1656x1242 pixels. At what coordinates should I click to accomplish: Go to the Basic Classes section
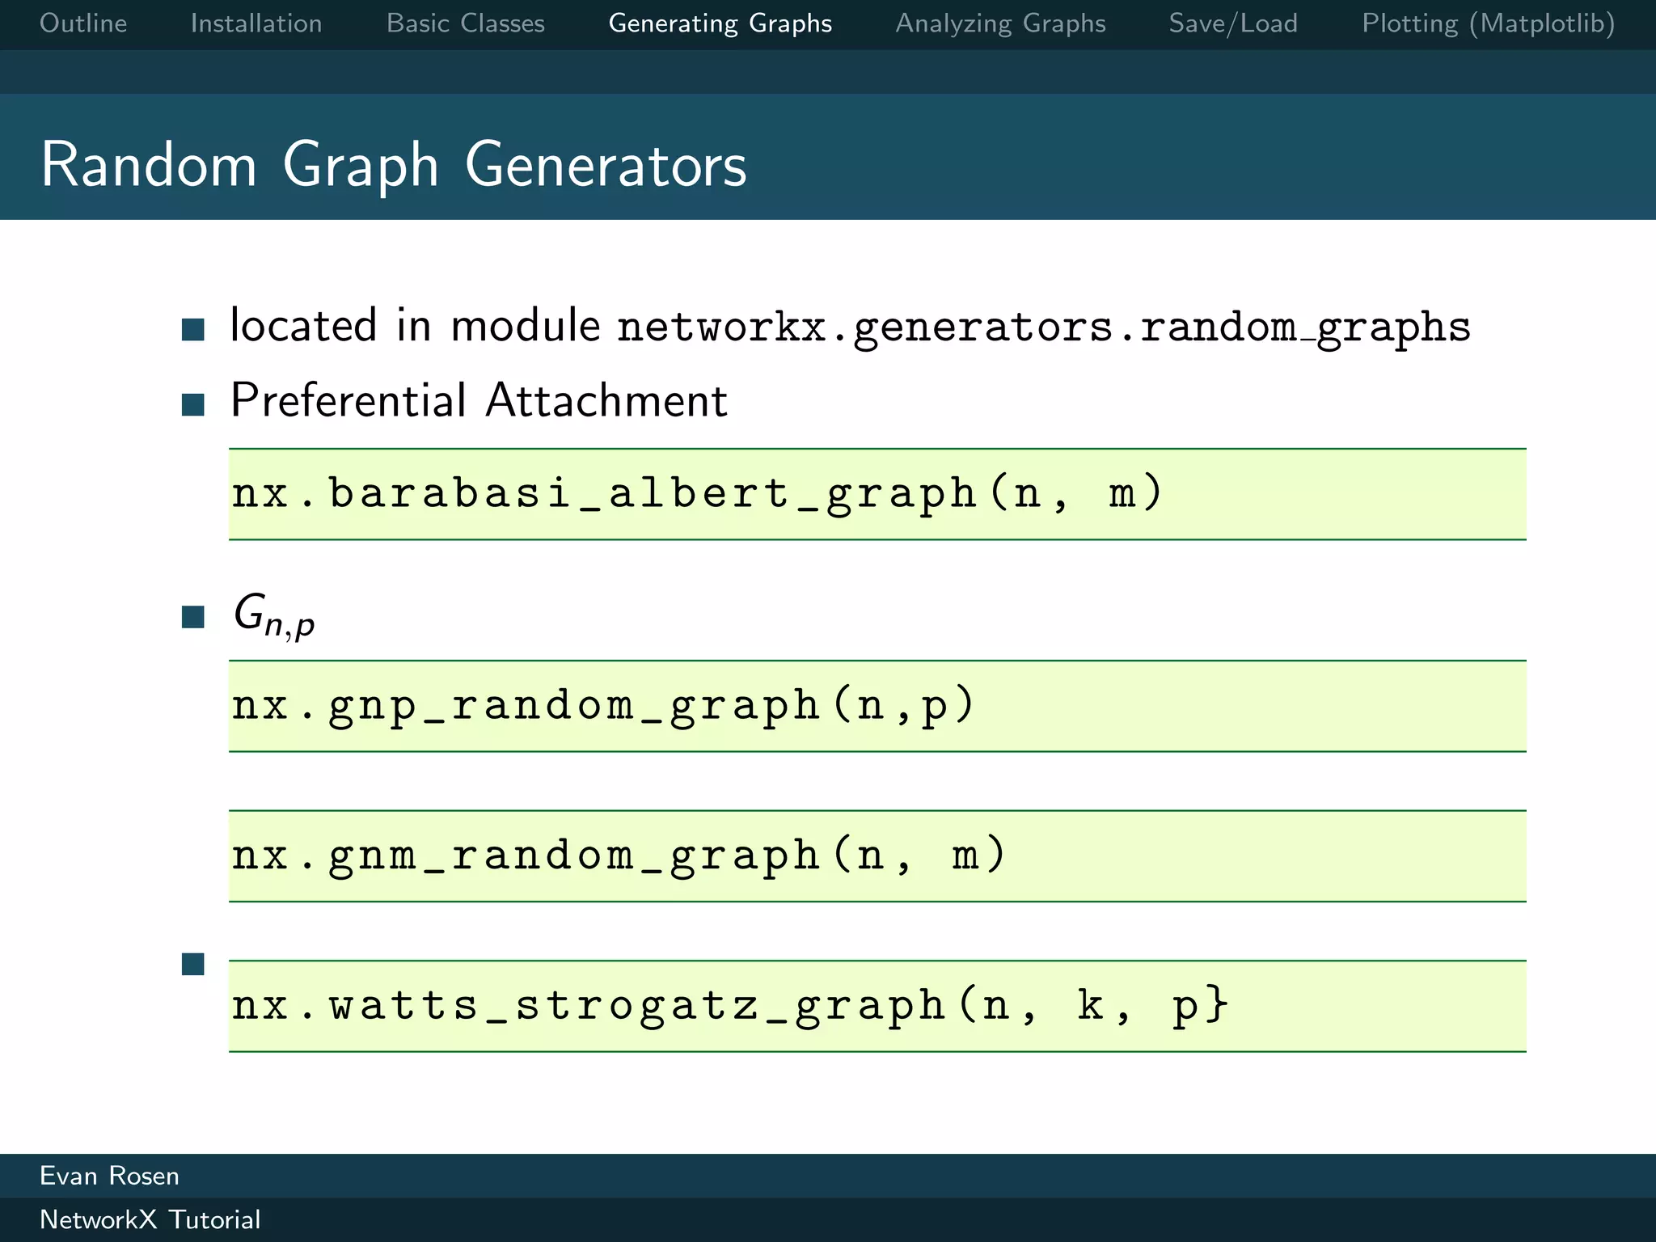466,23
